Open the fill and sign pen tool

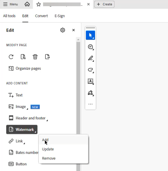click(90, 93)
